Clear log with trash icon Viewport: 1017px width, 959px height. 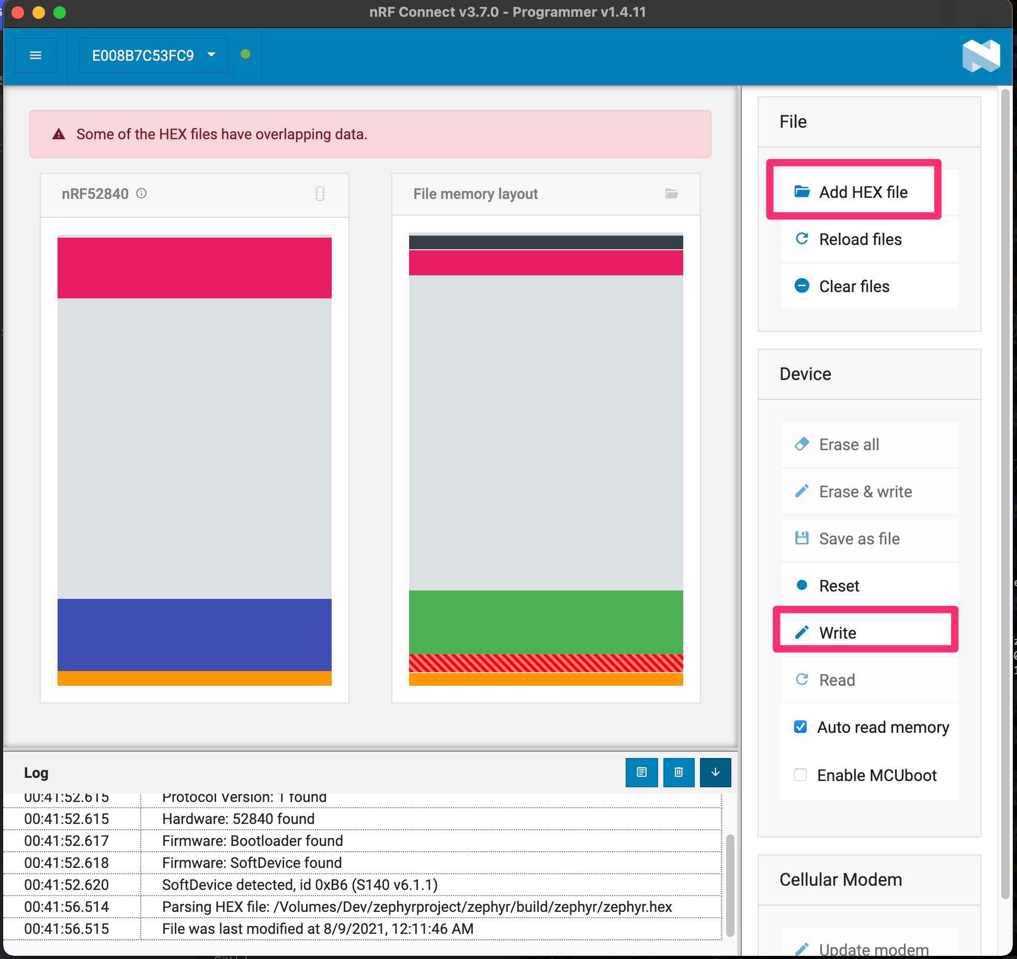point(679,772)
